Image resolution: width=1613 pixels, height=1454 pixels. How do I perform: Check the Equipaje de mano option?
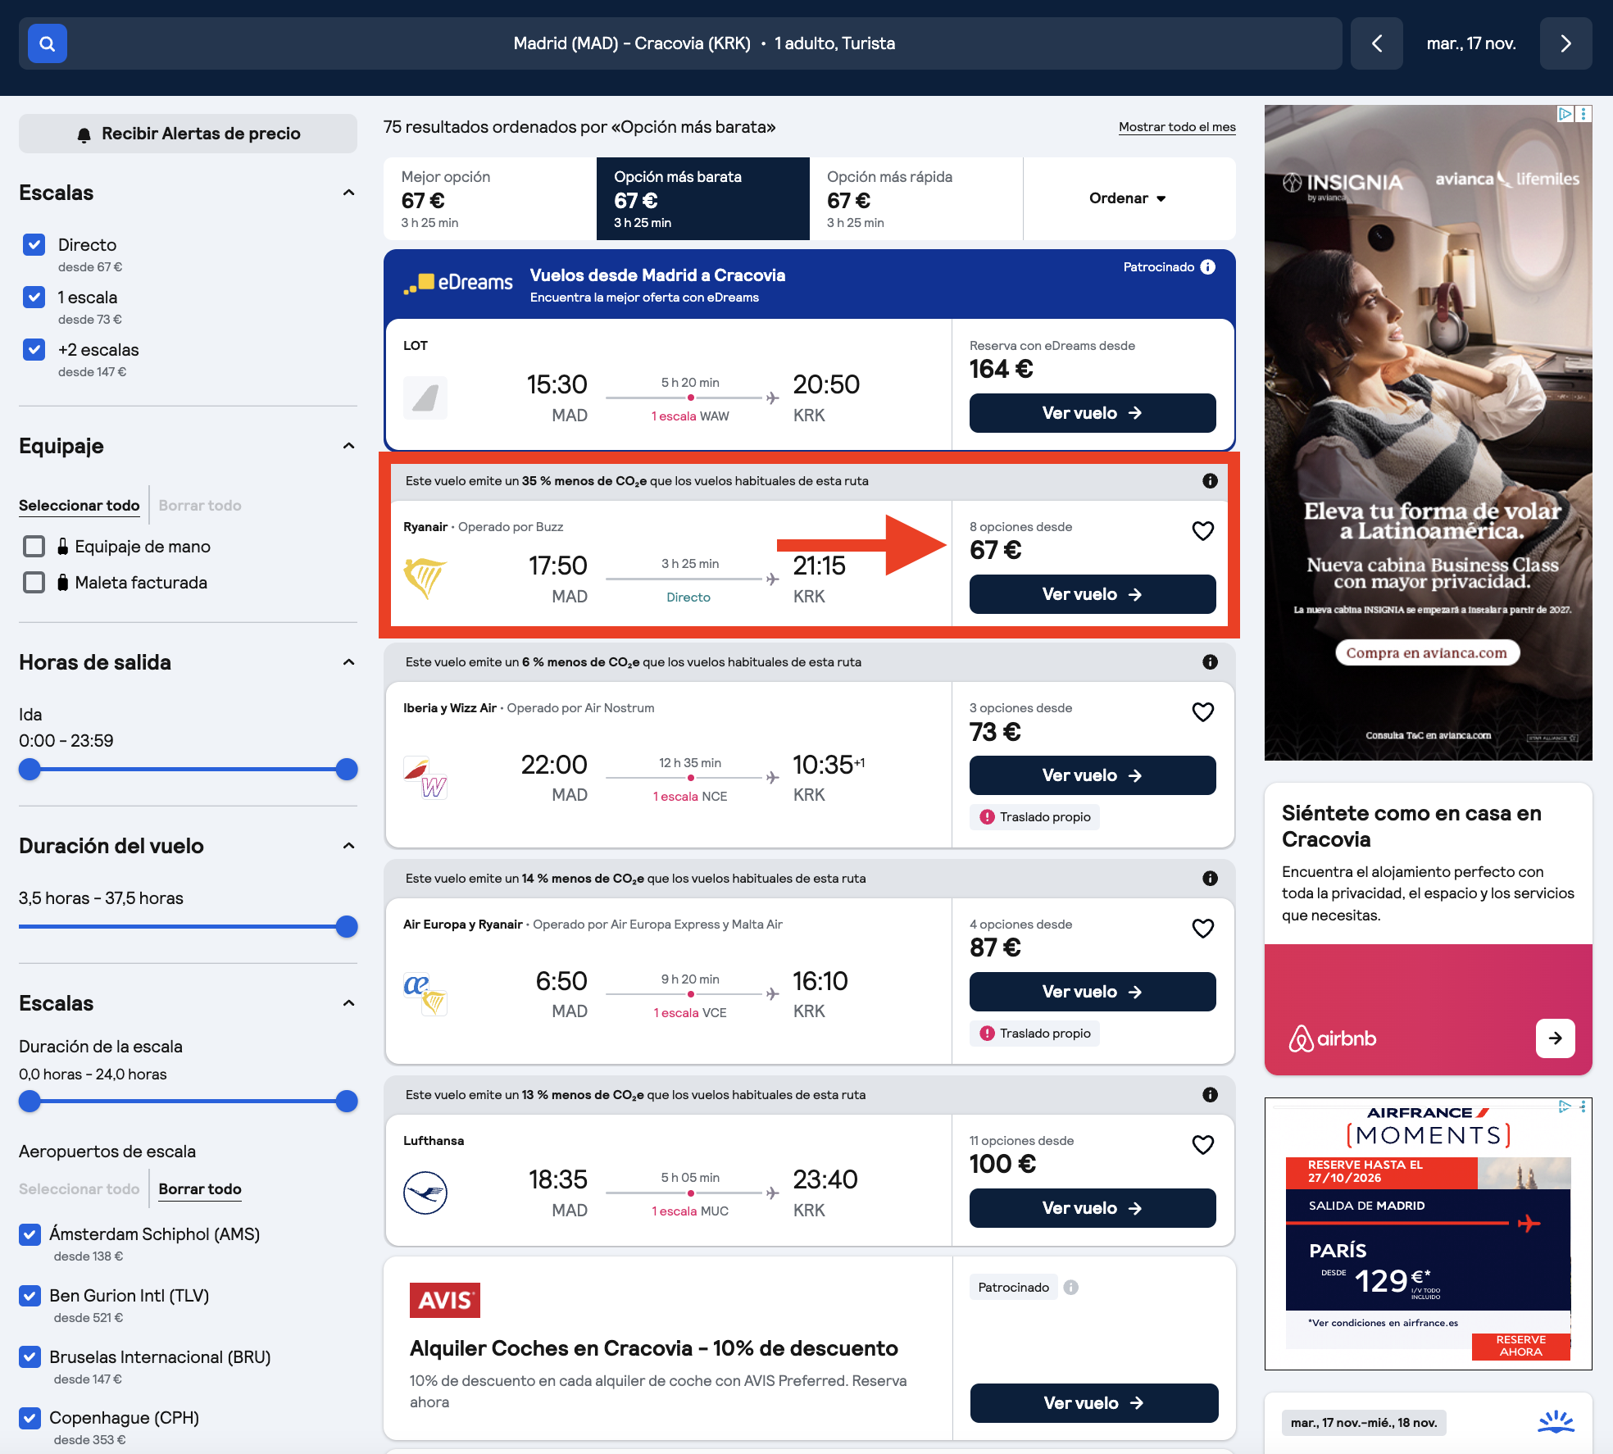pyautogui.click(x=34, y=547)
